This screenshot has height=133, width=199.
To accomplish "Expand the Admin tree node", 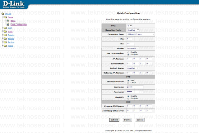I will 2,46.
